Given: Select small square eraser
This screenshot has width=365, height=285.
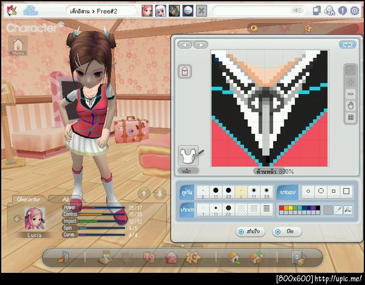Looking at the screenshot, I should point(333,191).
